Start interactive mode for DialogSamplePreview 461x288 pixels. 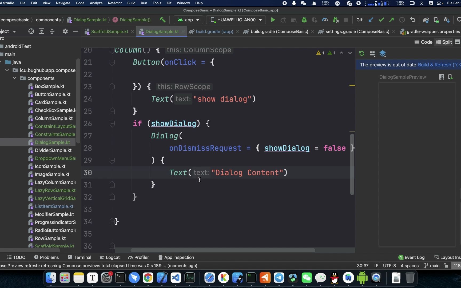point(442,77)
